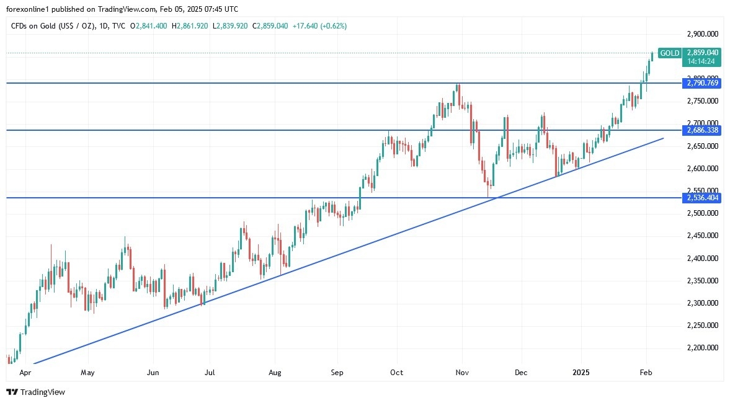The height and width of the screenshot is (403, 730).
Task: Click the 2,686.338 level price tag
Action: (702, 130)
